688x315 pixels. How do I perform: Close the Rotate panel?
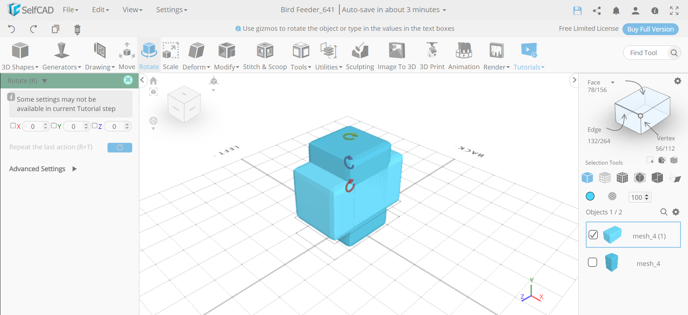(x=128, y=80)
